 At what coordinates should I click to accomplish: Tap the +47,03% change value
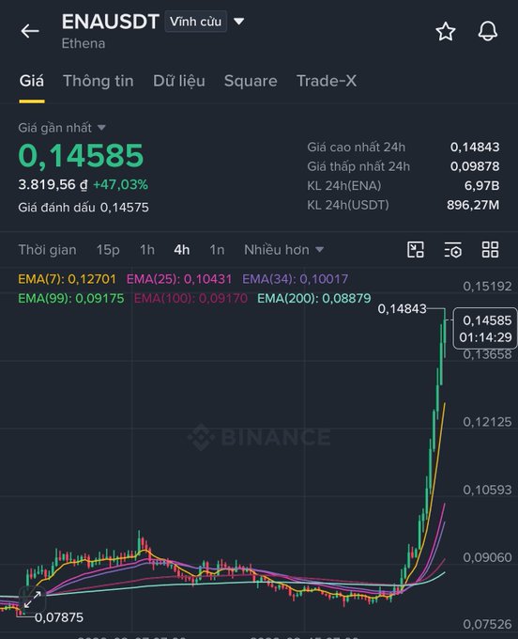tap(120, 184)
